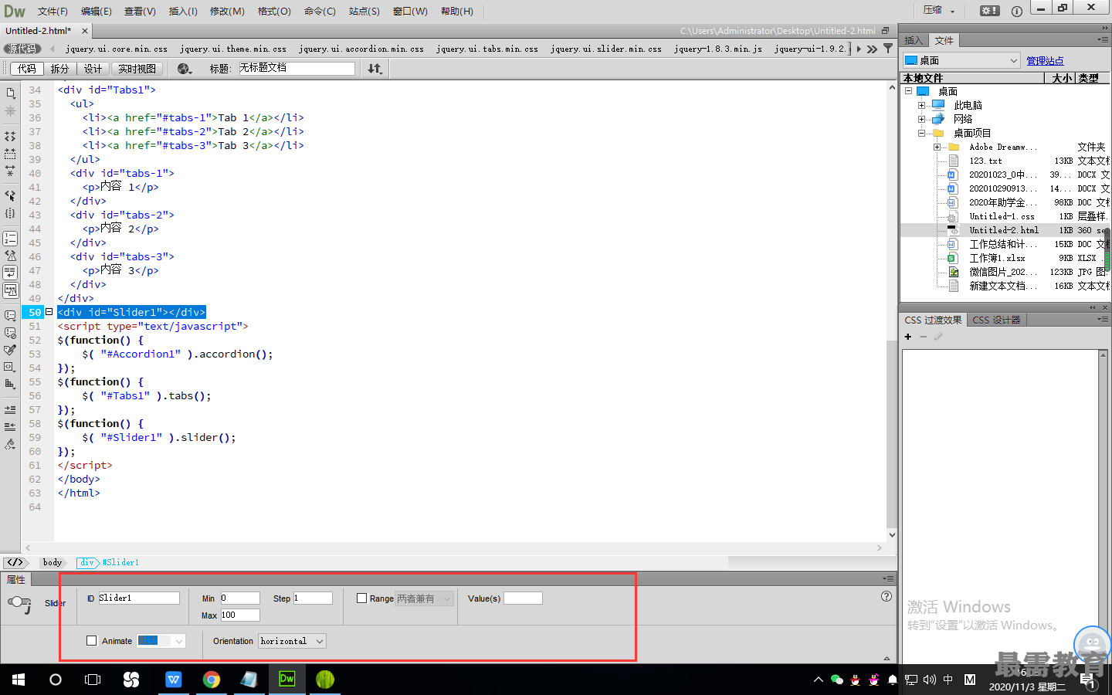
Task: Open Animate speed dropdown
Action: 161,641
